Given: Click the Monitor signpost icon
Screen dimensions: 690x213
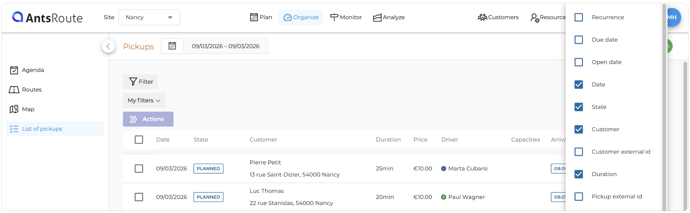Looking at the screenshot, I should (x=334, y=17).
